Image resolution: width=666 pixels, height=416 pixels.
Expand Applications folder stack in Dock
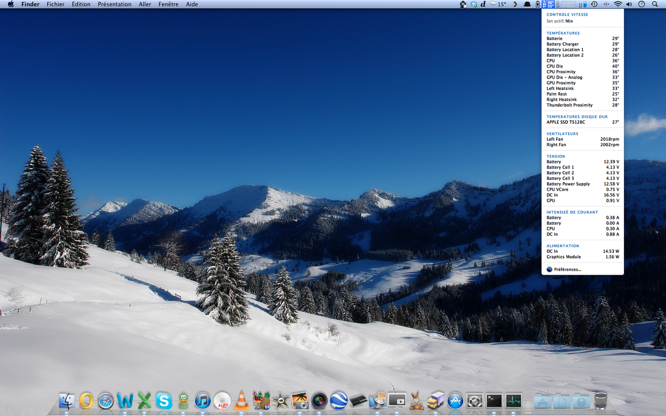tap(543, 401)
